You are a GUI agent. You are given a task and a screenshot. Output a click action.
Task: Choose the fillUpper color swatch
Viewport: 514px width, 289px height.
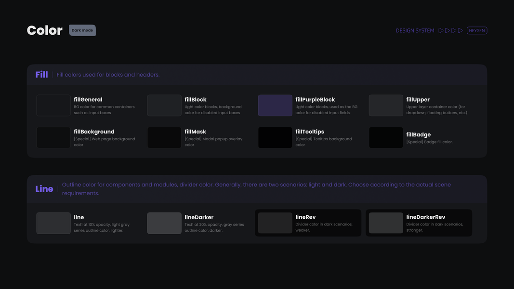pyautogui.click(x=386, y=105)
